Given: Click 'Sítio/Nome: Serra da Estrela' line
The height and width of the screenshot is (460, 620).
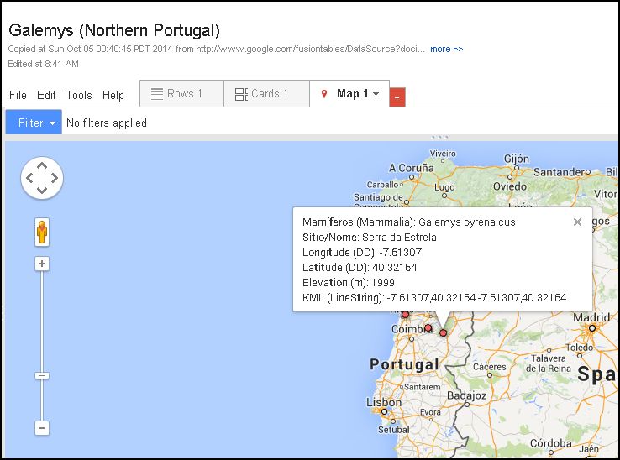Looking at the screenshot, I should coord(370,237).
